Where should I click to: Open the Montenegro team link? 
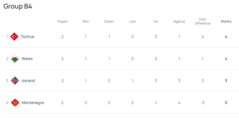(x=33, y=103)
